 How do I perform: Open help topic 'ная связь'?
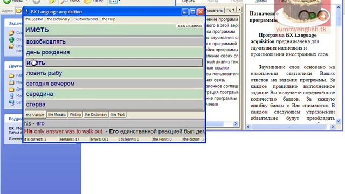point(216,80)
